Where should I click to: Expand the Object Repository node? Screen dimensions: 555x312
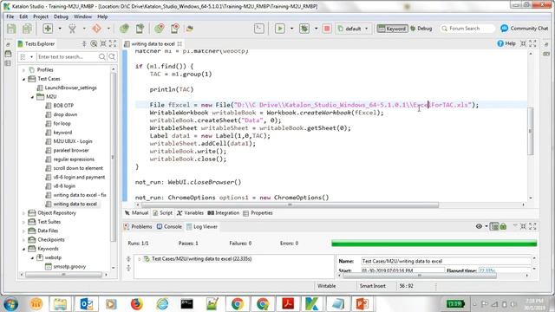23,213
